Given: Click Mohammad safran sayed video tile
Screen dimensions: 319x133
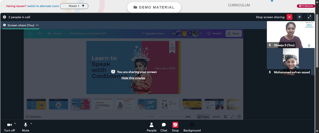Looking at the screenshot, I should point(291,62).
